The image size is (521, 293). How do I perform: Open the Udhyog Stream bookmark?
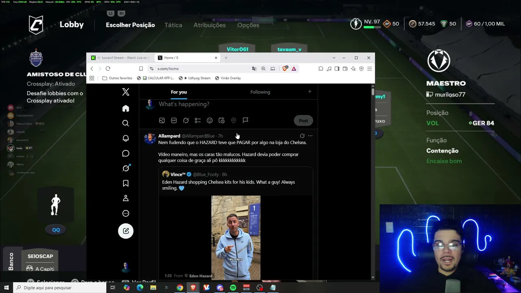(195, 78)
